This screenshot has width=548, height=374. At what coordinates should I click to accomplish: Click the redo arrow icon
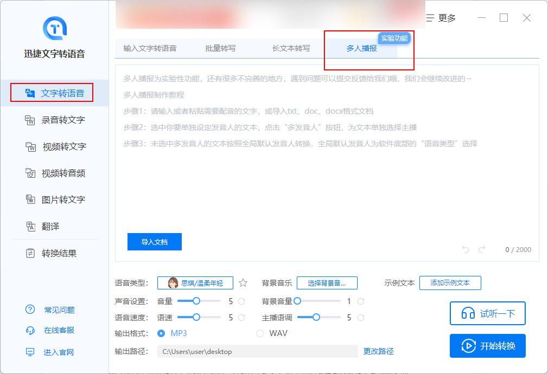482,249
